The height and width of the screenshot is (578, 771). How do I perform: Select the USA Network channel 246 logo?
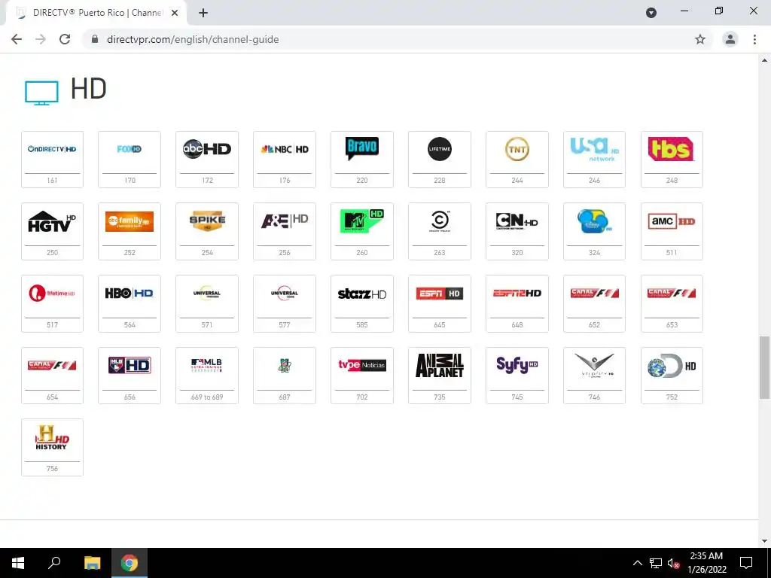click(595, 149)
